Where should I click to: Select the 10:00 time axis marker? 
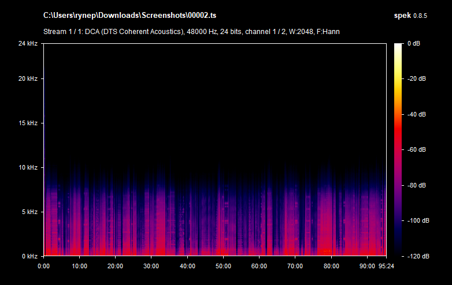pyautogui.click(x=79, y=267)
